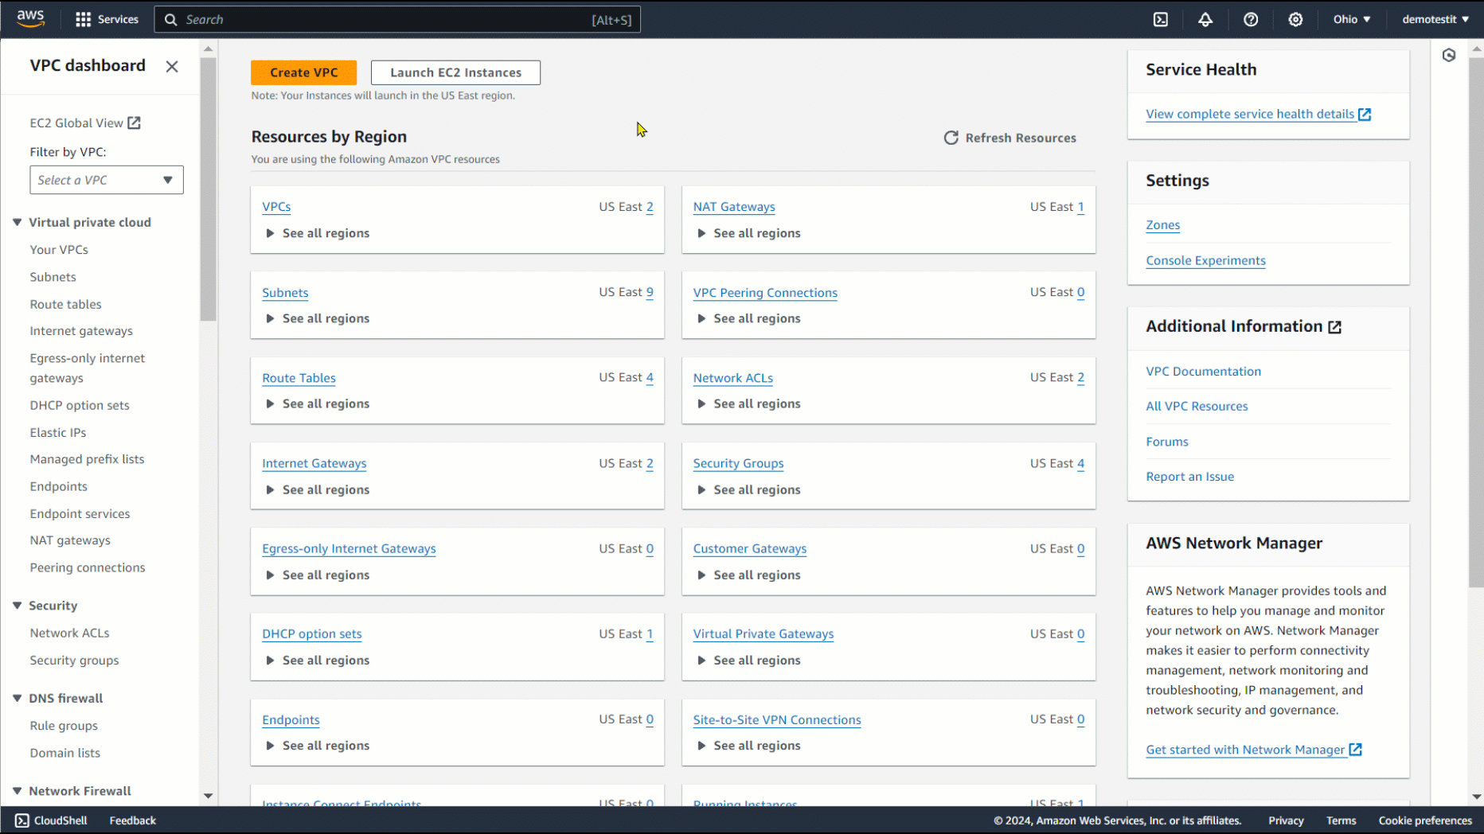Focus the AWS search field
The image size is (1484, 834).
pyautogui.click(x=397, y=19)
